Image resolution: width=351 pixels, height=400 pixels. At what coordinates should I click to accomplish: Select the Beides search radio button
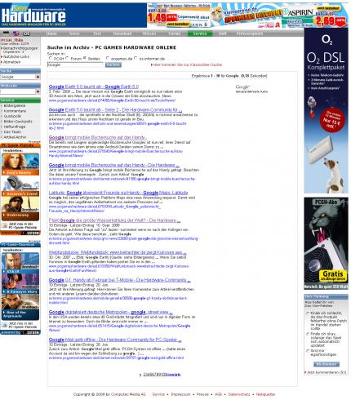point(85,58)
